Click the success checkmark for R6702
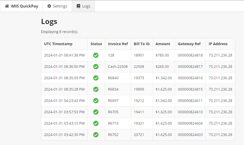Screen dimensions: 244x145 click(96, 135)
